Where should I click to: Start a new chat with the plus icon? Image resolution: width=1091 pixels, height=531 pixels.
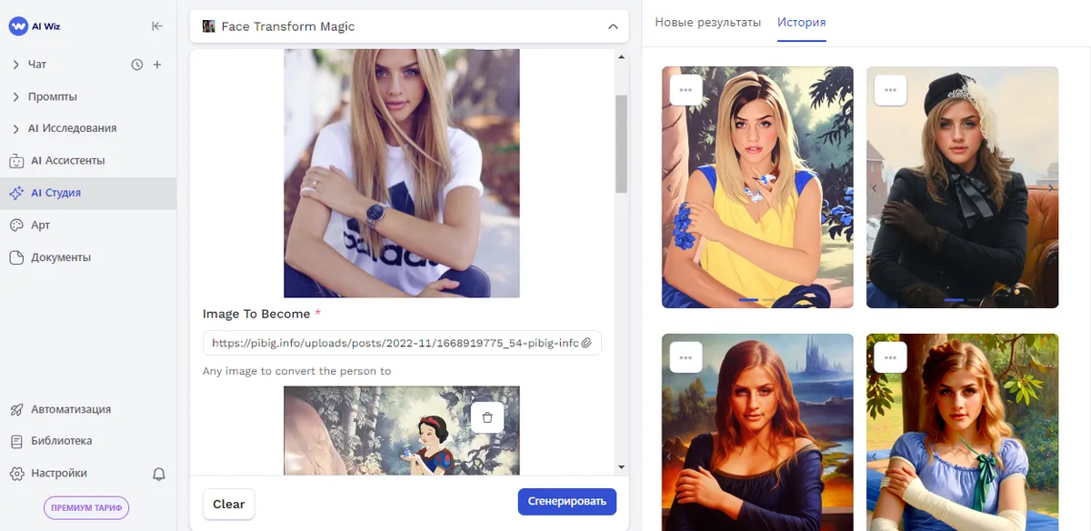(156, 64)
